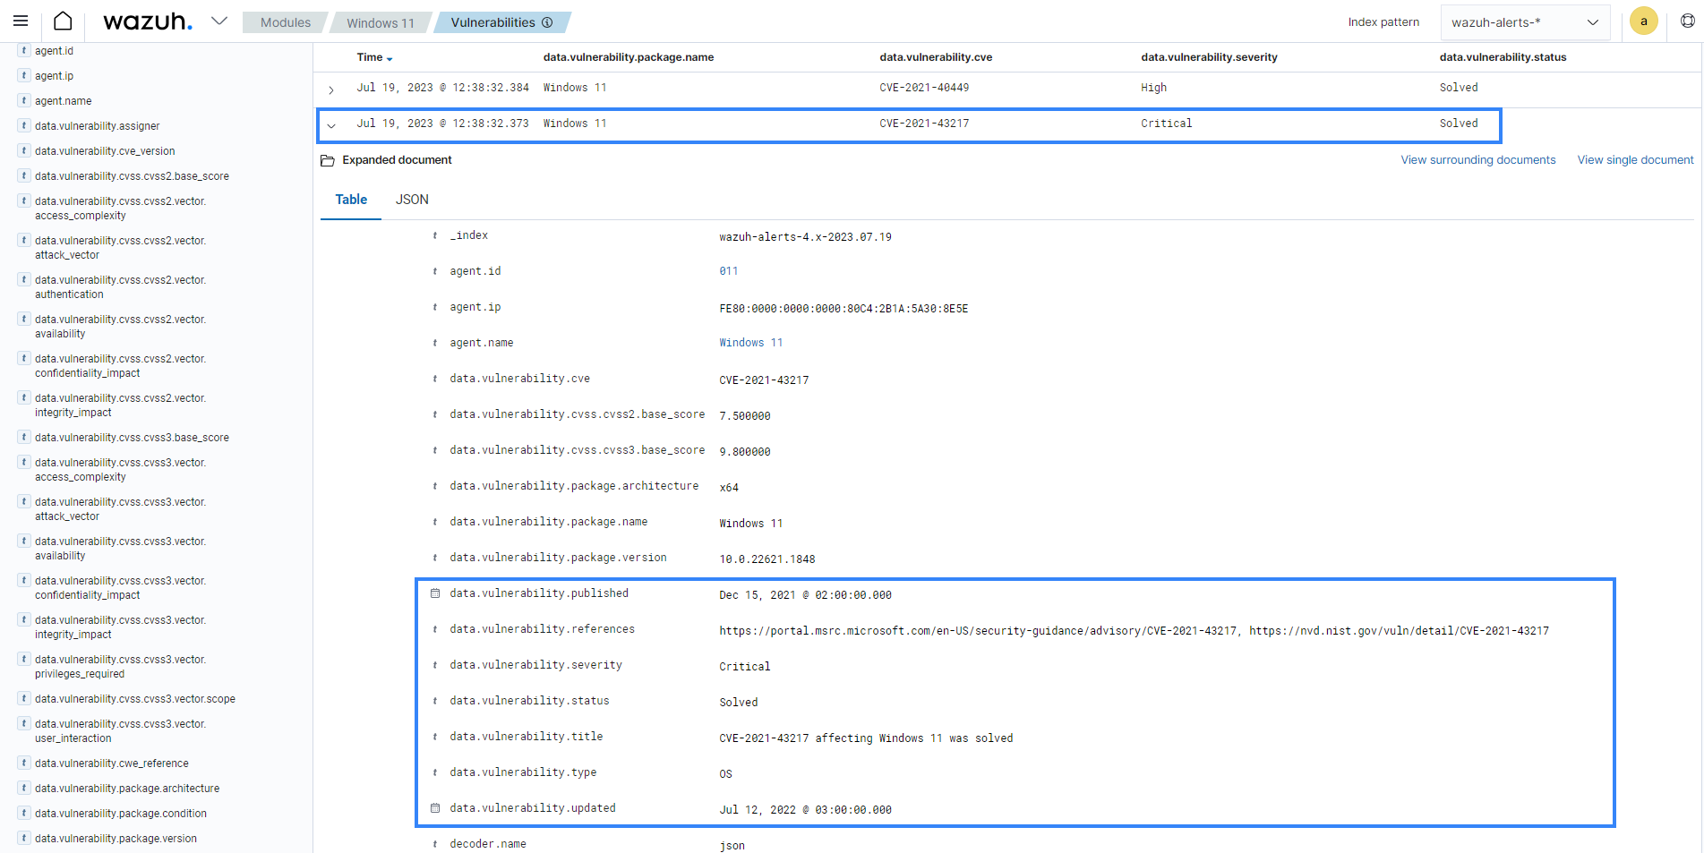
Task: Collapse the CVE-2021-43217 row
Action: point(331,125)
